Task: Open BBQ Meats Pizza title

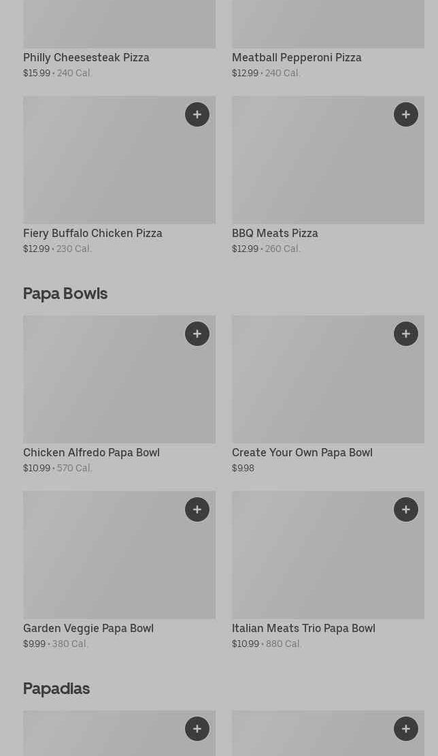Action: [x=275, y=234]
